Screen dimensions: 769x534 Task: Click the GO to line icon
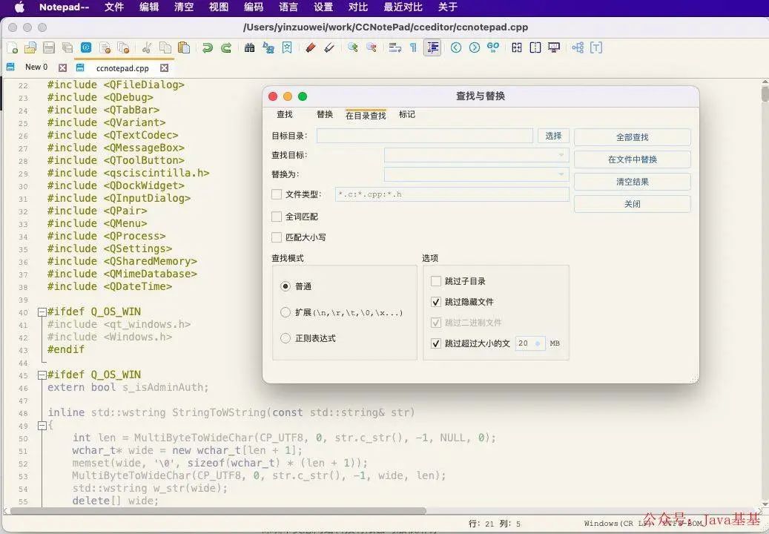click(493, 47)
